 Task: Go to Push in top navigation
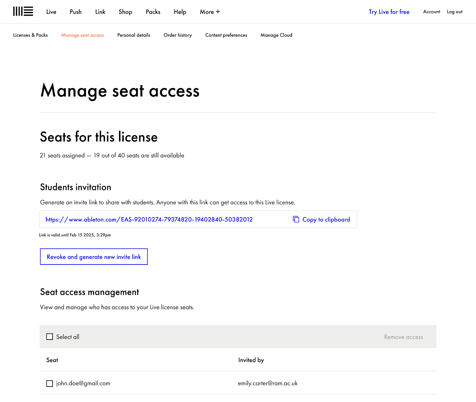coord(76,12)
